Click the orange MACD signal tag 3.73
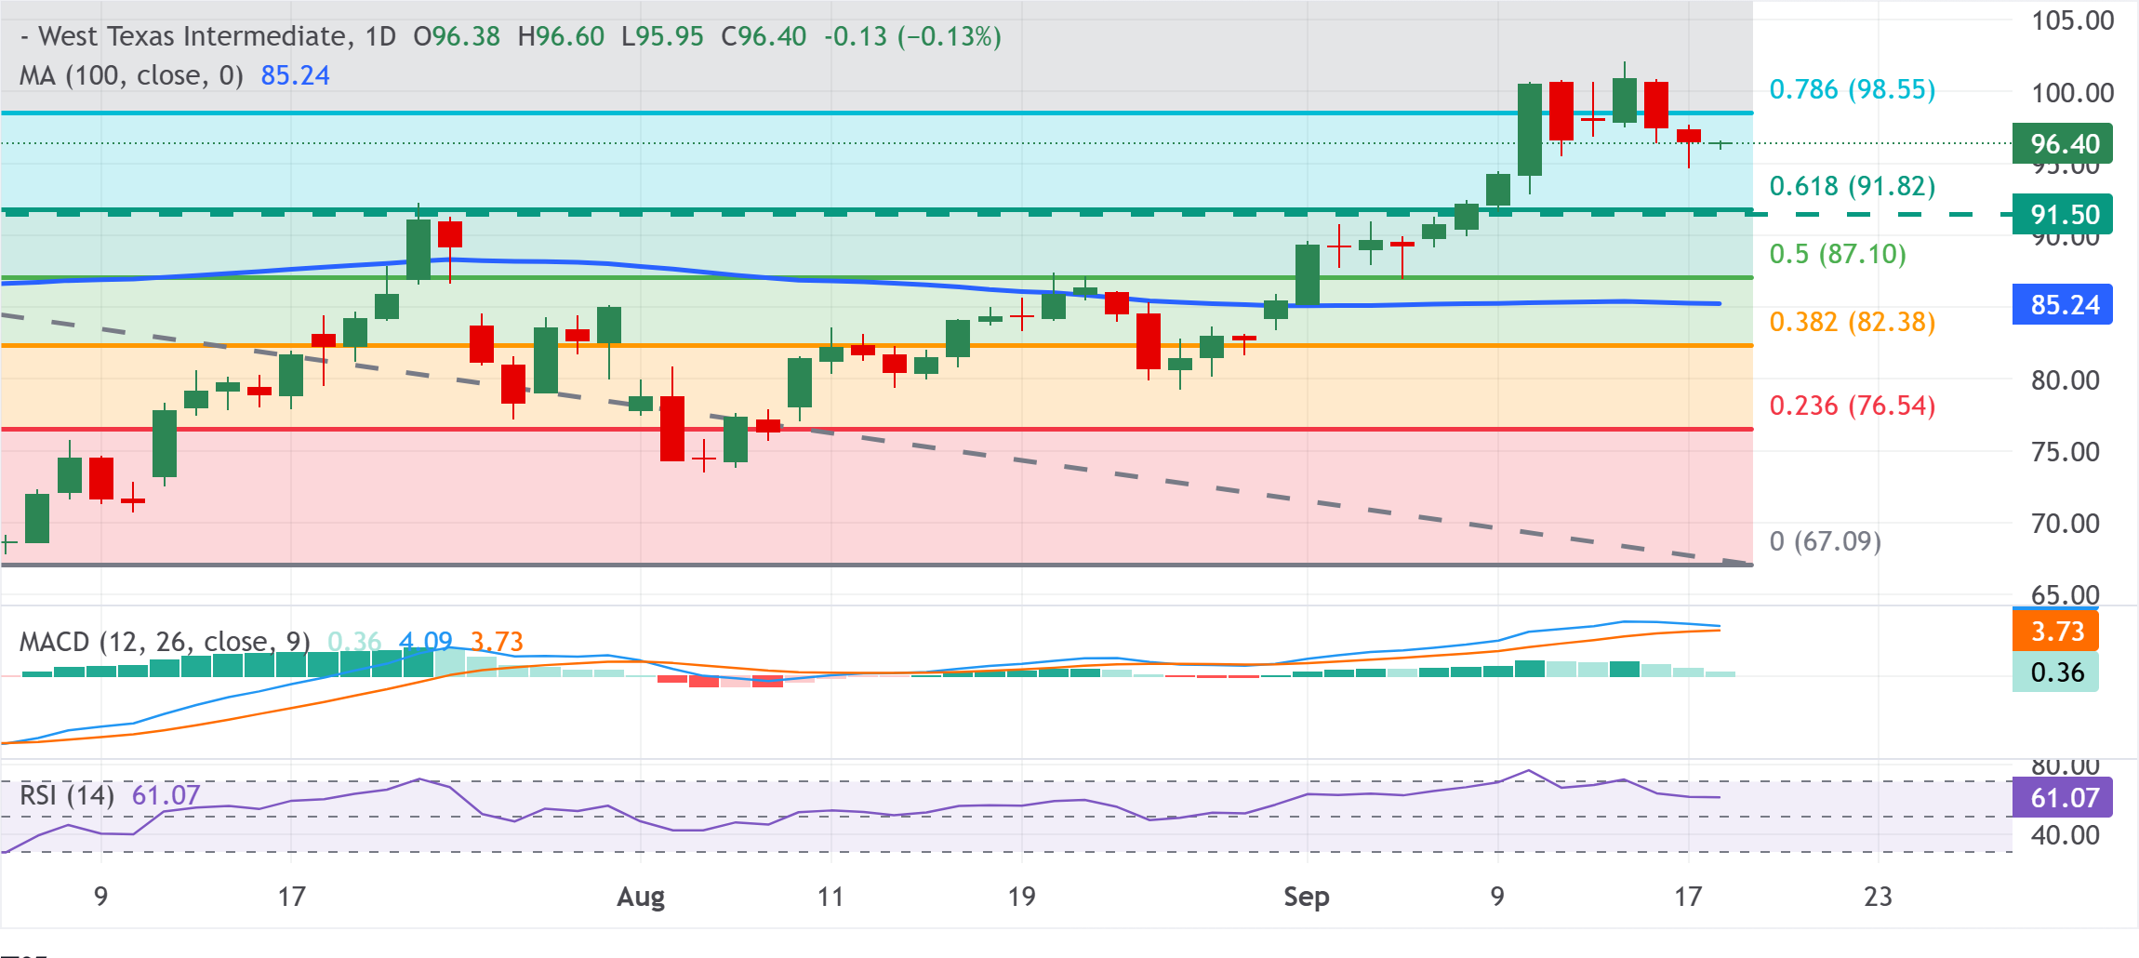The height and width of the screenshot is (958, 2139). (2055, 632)
